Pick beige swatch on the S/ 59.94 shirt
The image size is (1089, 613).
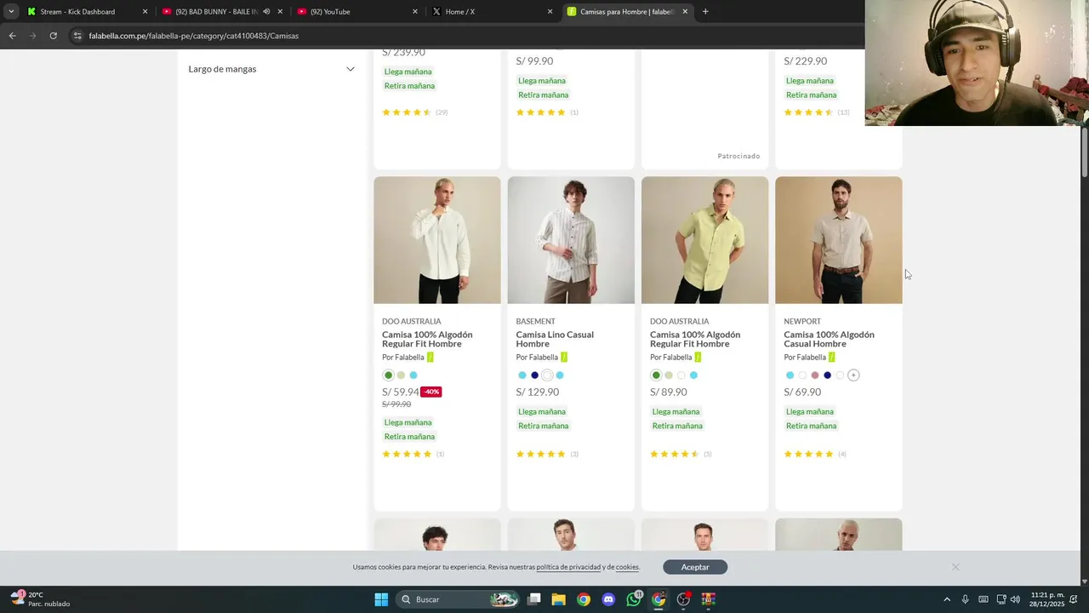401,375
